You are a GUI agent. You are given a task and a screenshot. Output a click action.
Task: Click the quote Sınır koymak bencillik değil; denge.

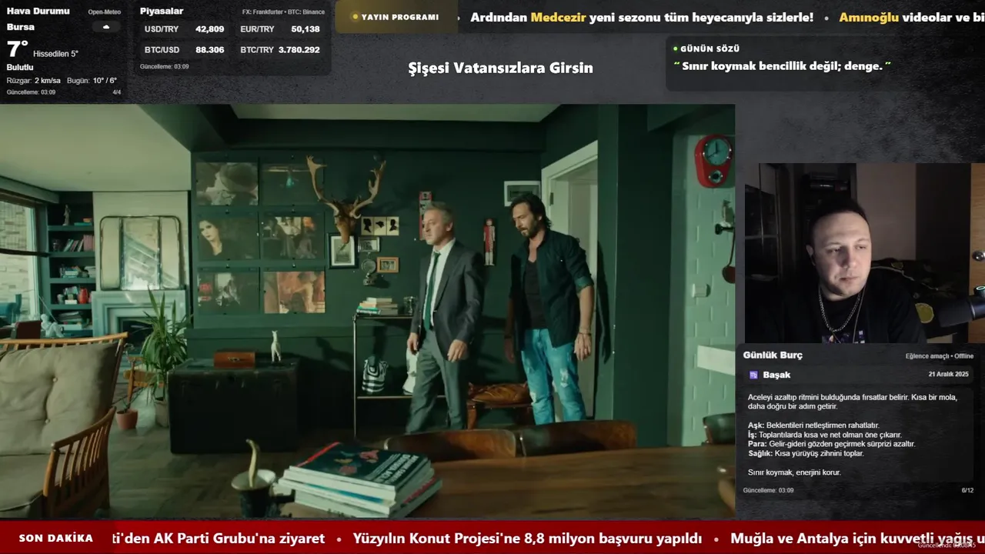point(782,66)
